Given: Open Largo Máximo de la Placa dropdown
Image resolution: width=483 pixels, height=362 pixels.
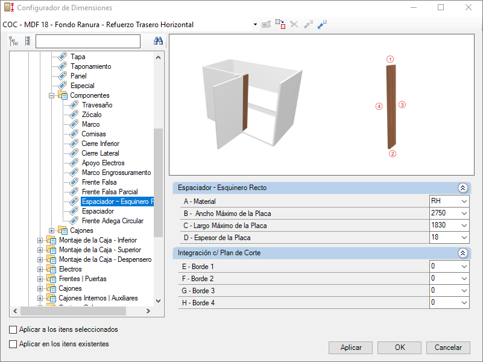Looking at the screenshot, I should pyautogui.click(x=464, y=225).
